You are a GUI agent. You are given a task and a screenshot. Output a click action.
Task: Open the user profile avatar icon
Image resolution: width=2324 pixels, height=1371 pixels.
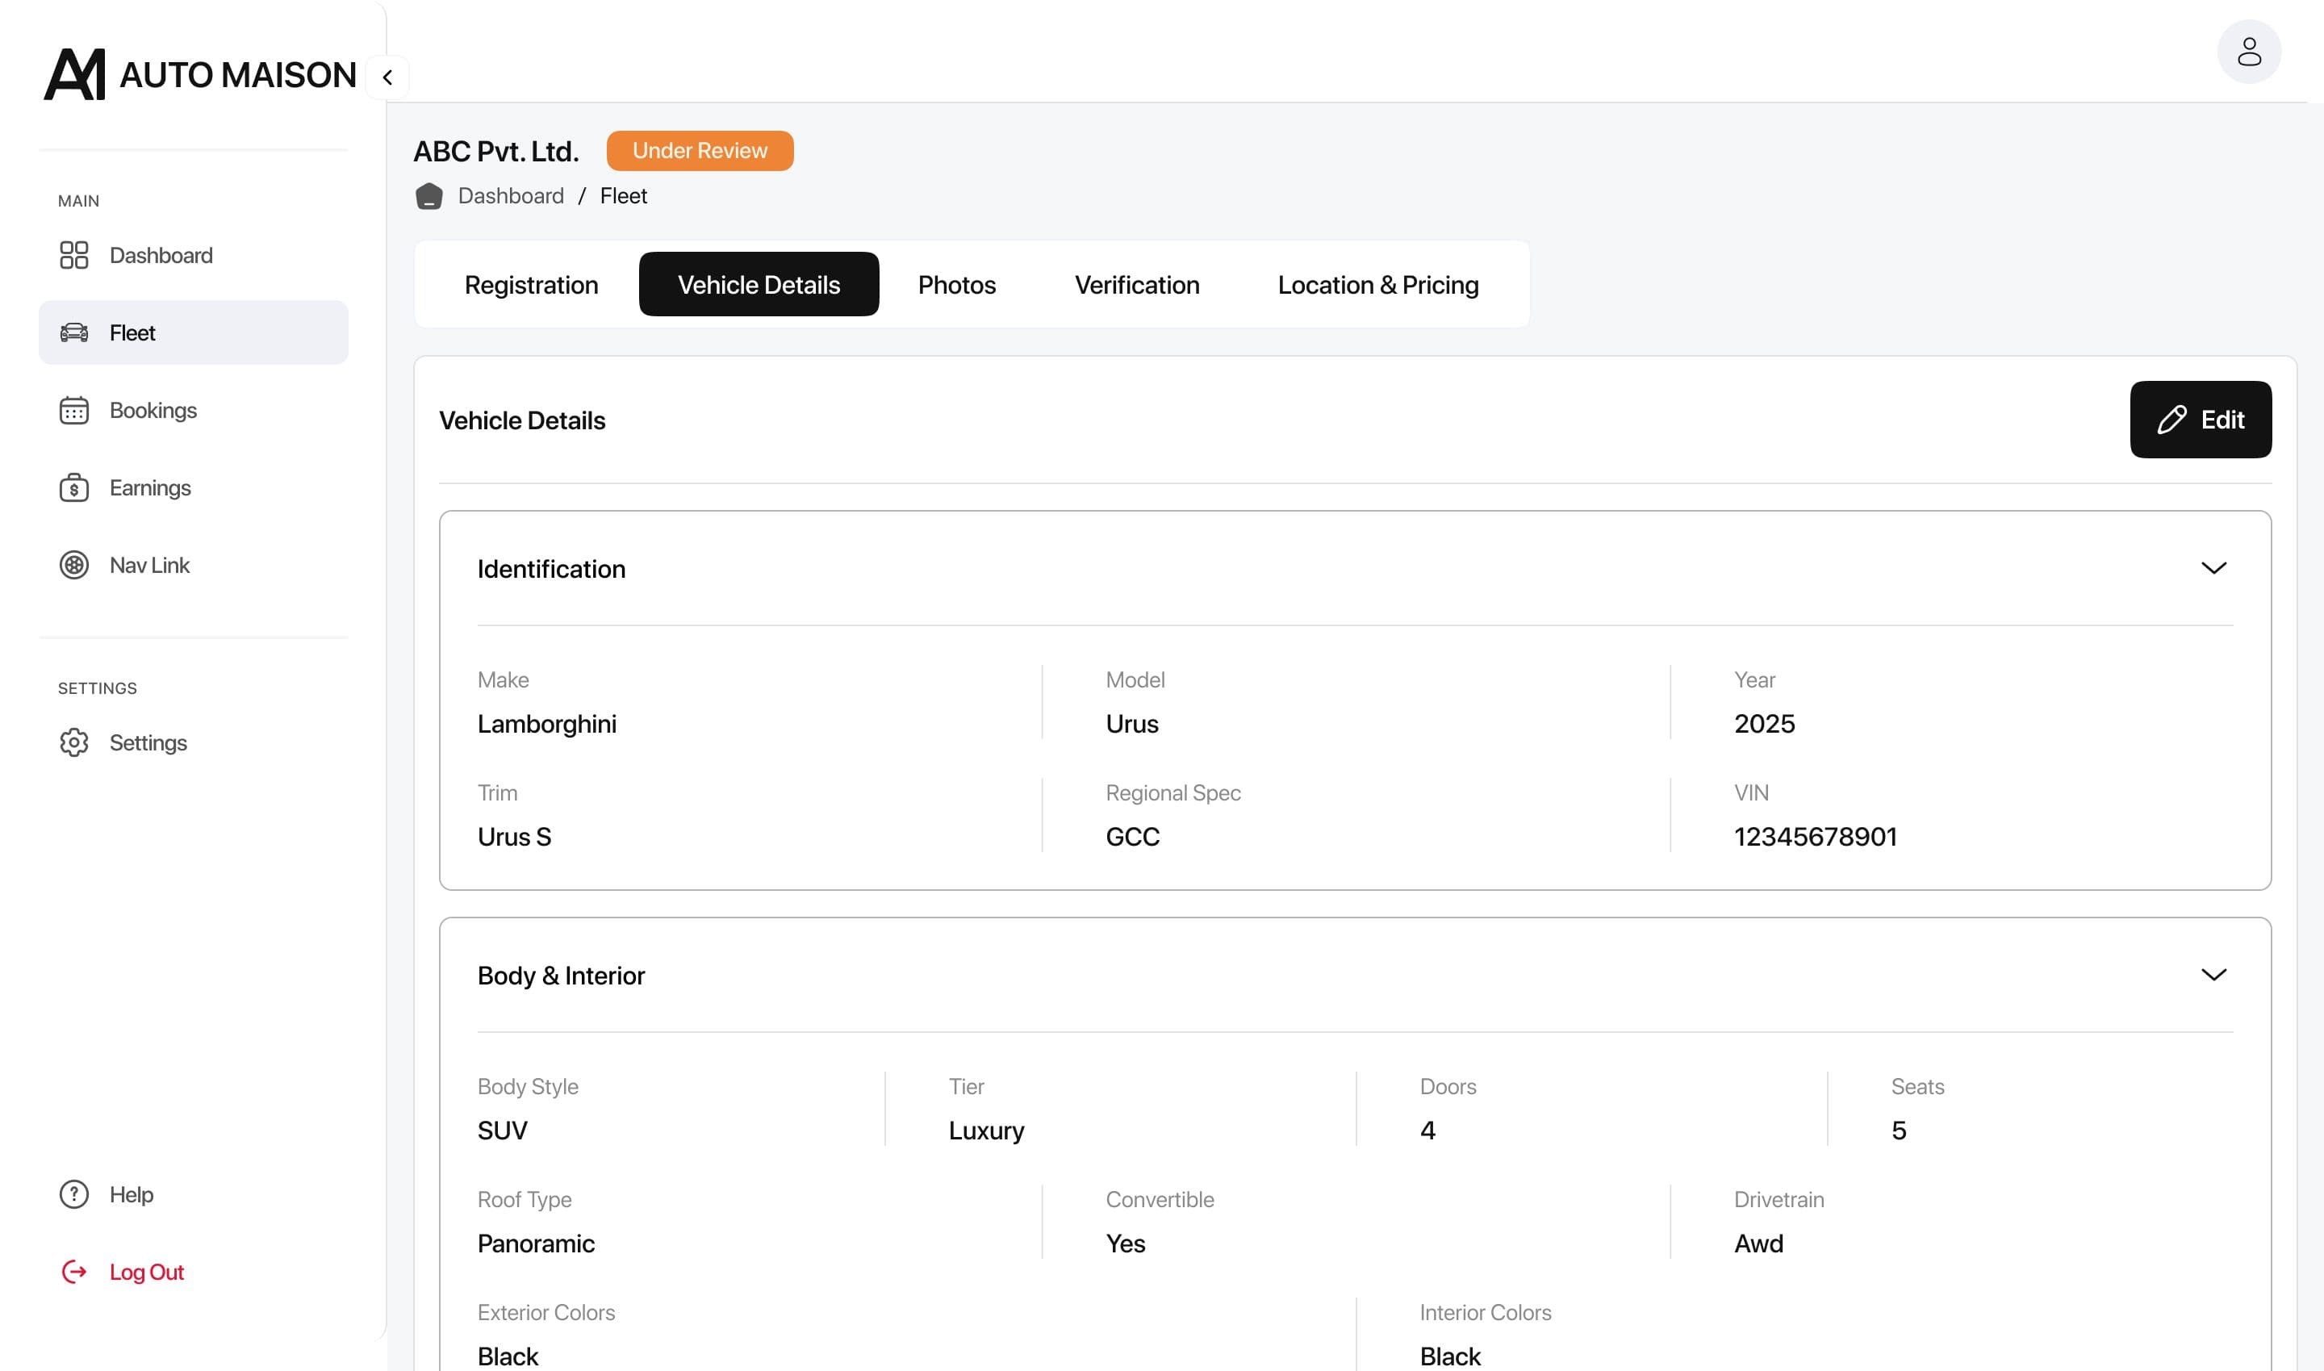2248,52
